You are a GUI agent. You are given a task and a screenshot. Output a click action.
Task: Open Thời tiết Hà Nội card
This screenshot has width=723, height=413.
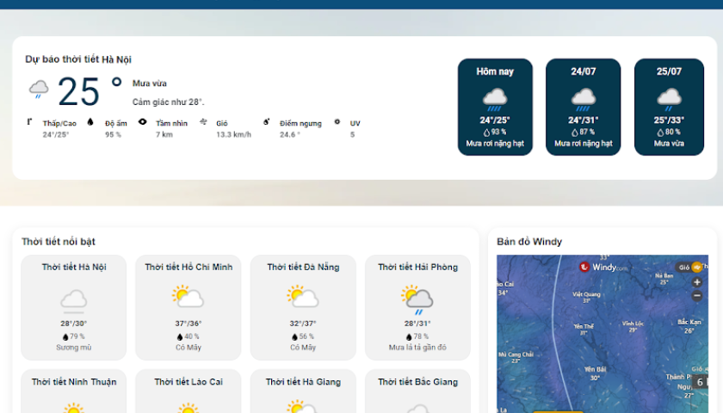(x=74, y=307)
